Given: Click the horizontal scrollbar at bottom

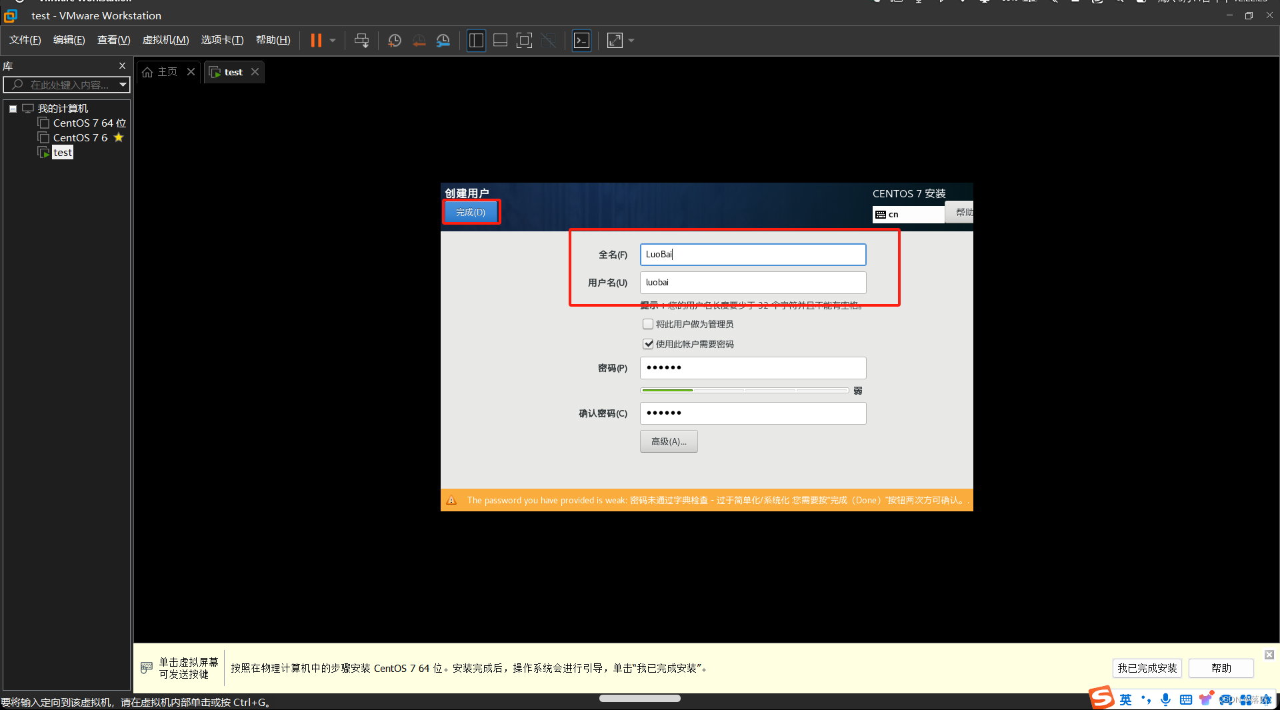Looking at the screenshot, I should (640, 698).
